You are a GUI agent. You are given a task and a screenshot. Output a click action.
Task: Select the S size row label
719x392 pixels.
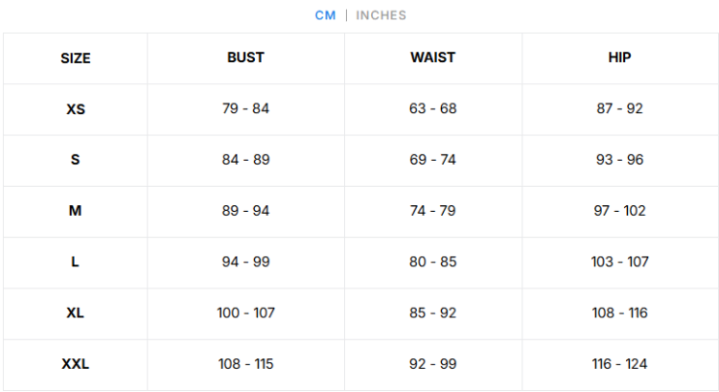(x=75, y=160)
